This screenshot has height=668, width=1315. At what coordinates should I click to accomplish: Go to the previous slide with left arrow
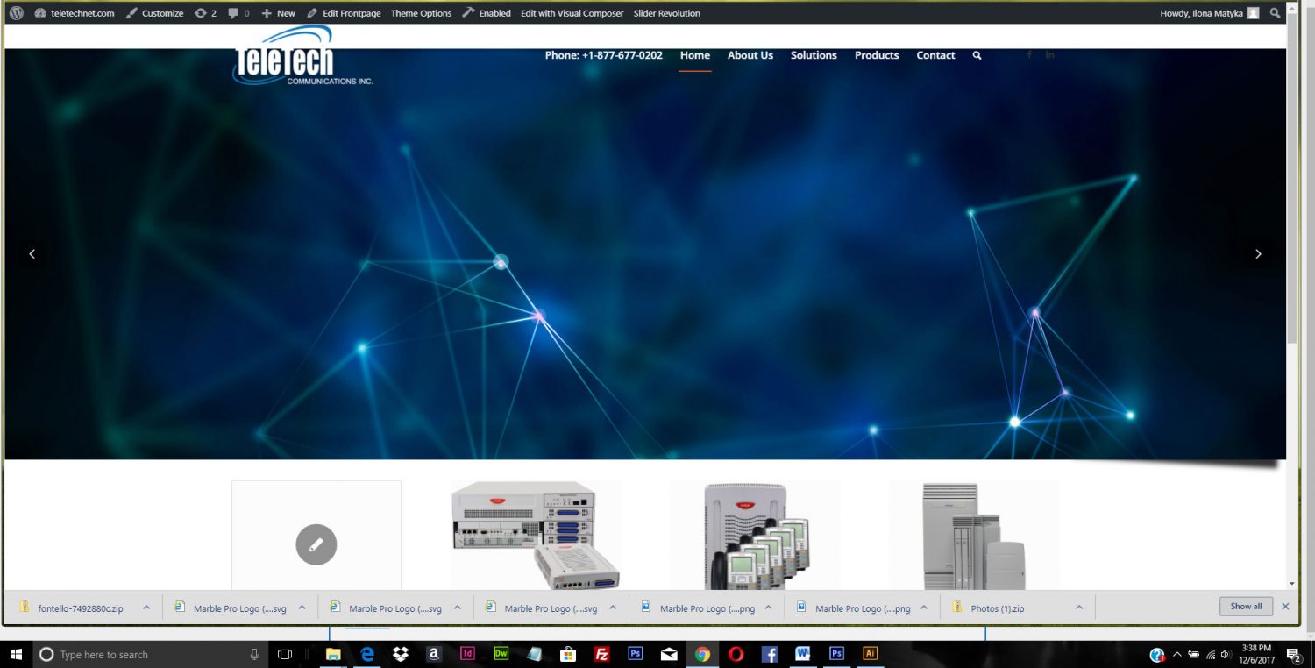pyautogui.click(x=32, y=254)
